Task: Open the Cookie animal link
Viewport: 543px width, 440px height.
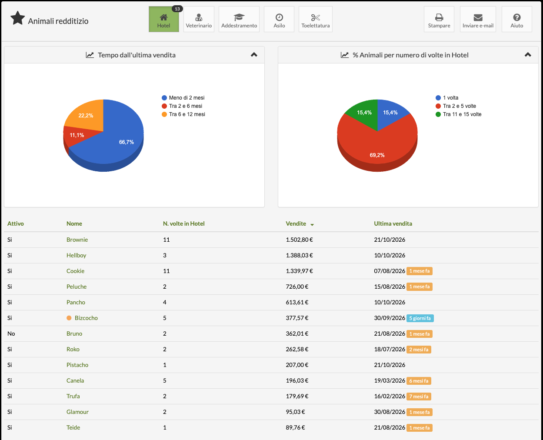Action: click(x=76, y=271)
